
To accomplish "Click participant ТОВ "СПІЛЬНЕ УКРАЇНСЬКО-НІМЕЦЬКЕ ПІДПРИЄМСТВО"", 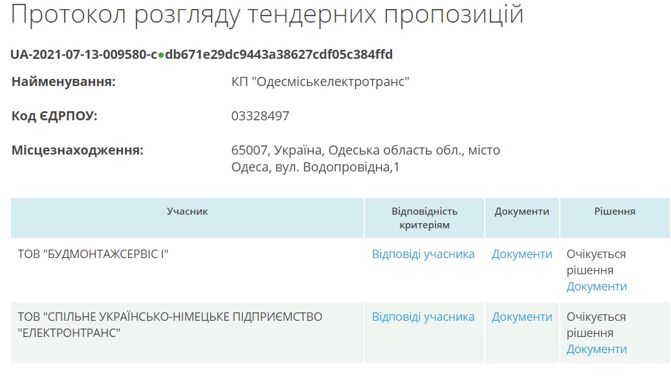I will click(170, 325).
